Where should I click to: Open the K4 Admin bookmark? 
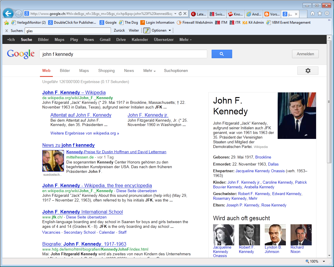[x=253, y=23]
